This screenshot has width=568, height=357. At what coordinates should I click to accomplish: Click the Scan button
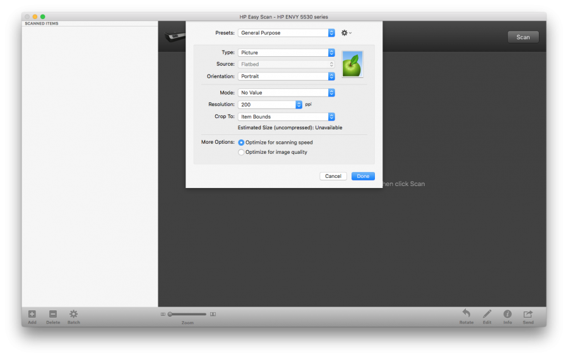523,37
